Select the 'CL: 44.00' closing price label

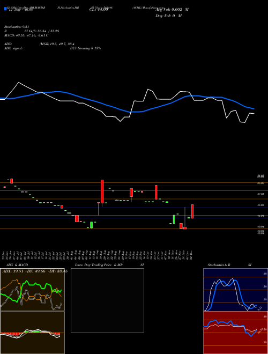(99, 10)
